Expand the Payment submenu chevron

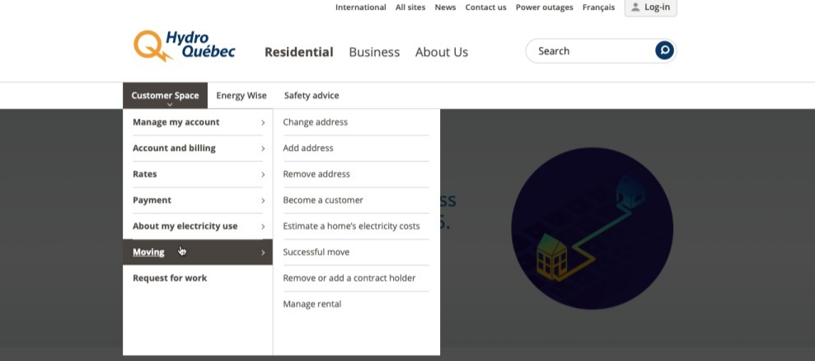[x=263, y=200]
